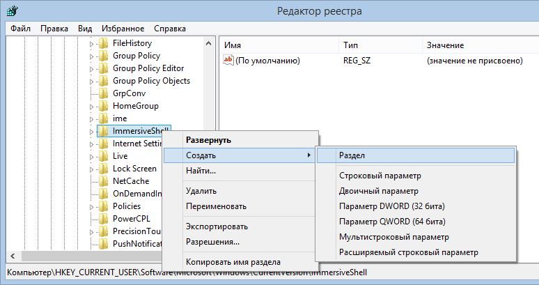Click the Тип column header
Screen dimensions: 539x285
click(x=351, y=45)
